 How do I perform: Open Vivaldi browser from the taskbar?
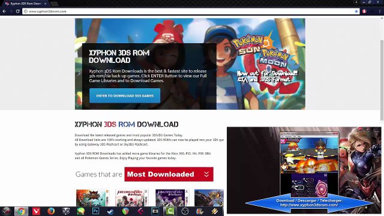coord(36,211)
